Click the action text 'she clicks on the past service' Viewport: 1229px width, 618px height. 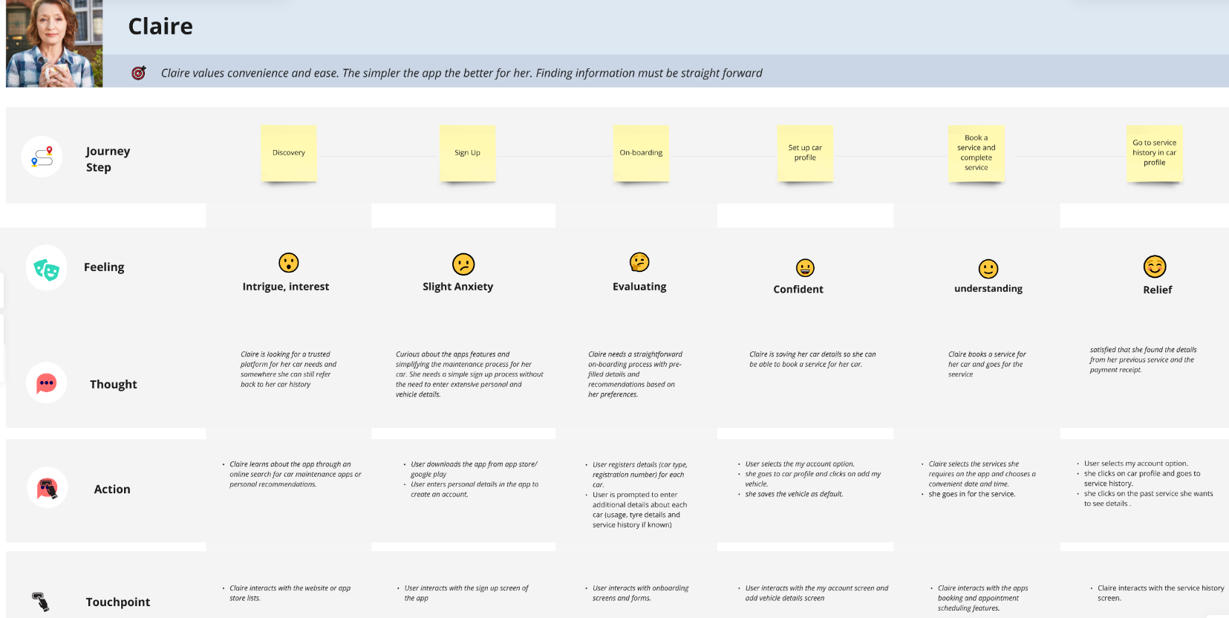pos(1148,498)
